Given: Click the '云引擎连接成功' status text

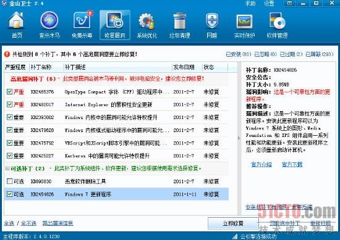Looking at the screenshot, I should 258,236.
